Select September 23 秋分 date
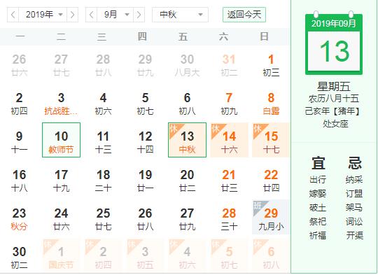 [20, 219]
